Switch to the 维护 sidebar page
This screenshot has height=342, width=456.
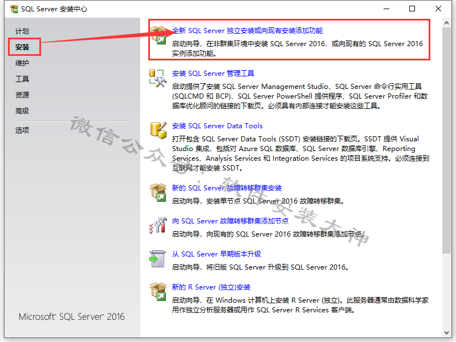click(22, 63)
